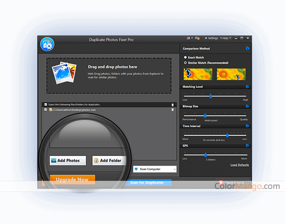
Task: Toggle the 'Scans the following files/folders' checkbox
Action: pyautogui.click(x=45, y=105)
